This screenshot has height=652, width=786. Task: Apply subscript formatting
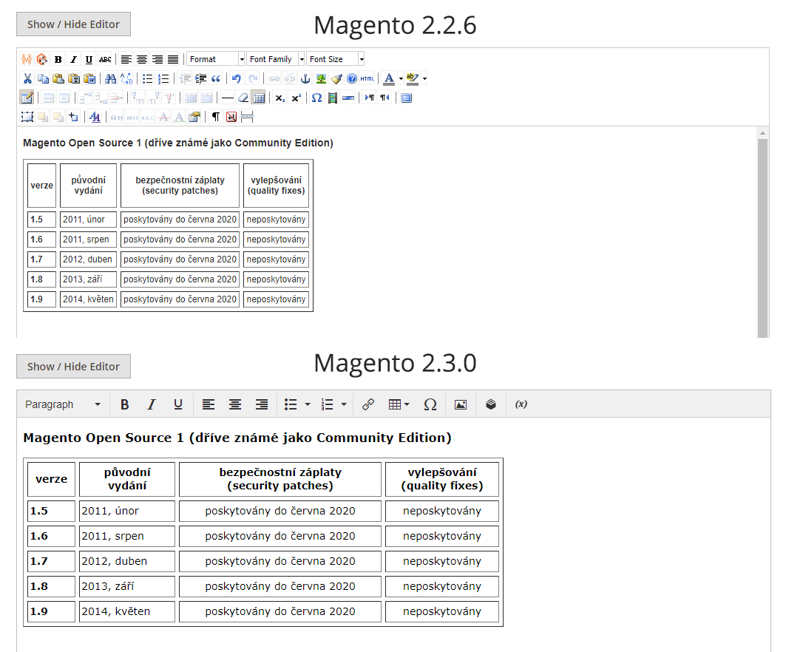[x=280, y=98]
